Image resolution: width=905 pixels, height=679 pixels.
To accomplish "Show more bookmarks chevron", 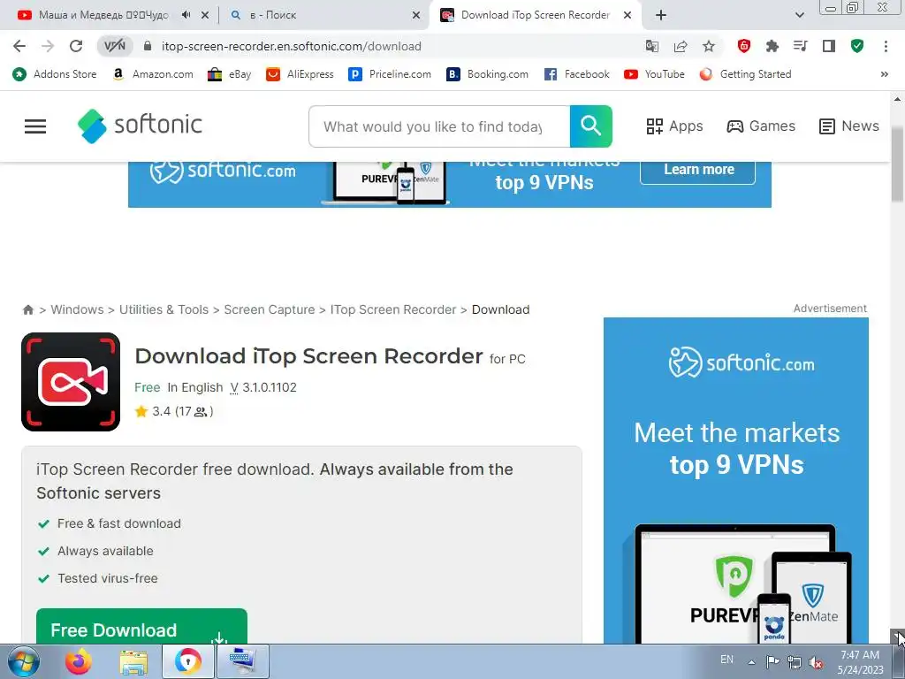I will (884, 74).
